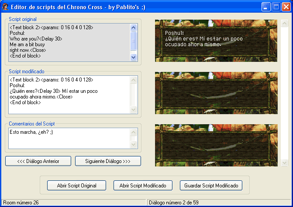Click the application icon in the title bar
Viewport: 293px width, 207px height.
tap(5, 7)
